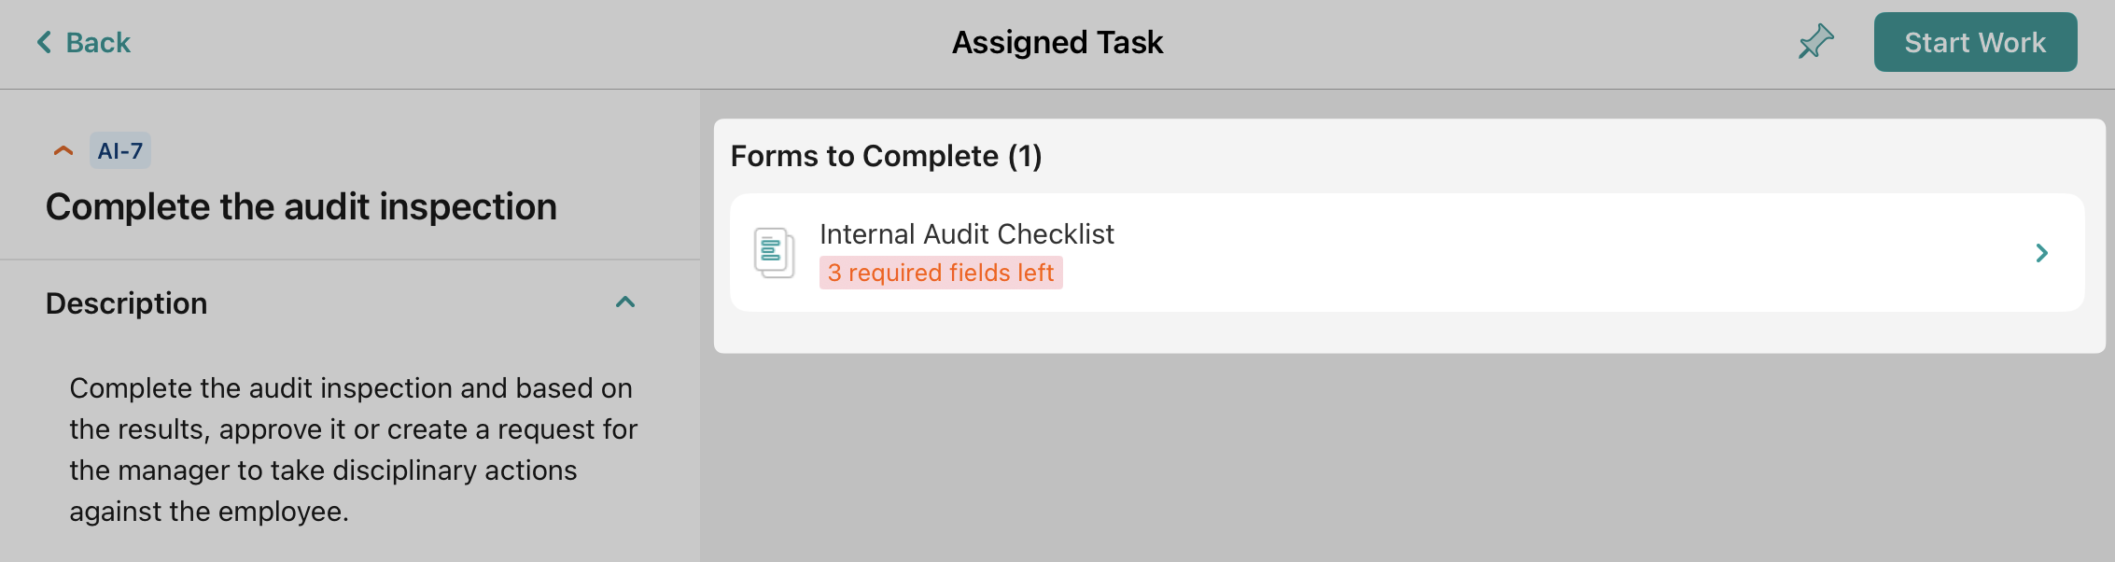The width and height of the screenshot is (2115, 562).
Task: Click the description paragraph's first line
Action: coord(351,387)
